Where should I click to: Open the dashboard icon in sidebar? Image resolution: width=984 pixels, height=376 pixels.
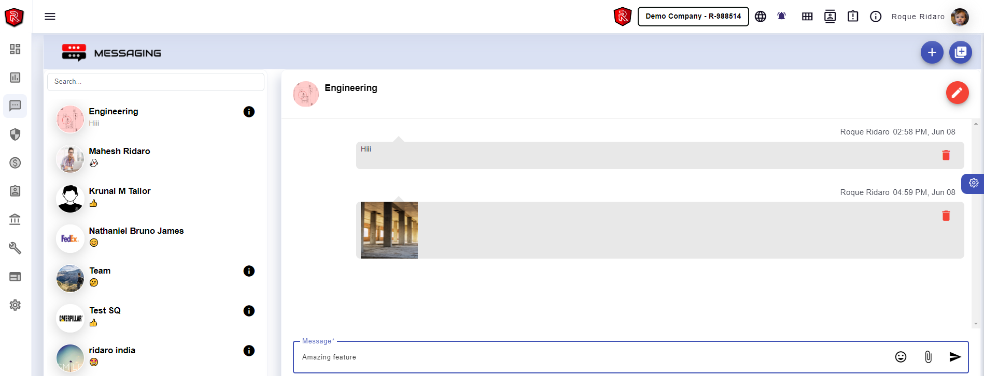click(15, 49)
